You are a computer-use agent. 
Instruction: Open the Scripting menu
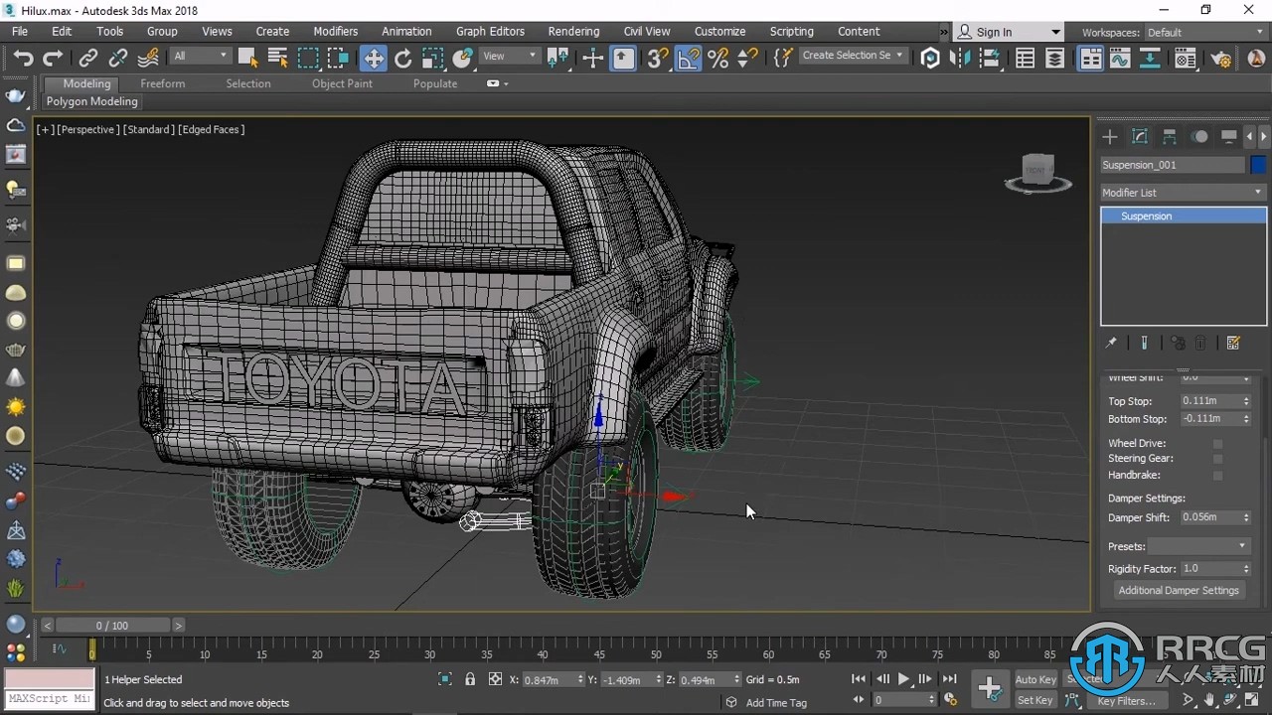(x=791, y=32)
